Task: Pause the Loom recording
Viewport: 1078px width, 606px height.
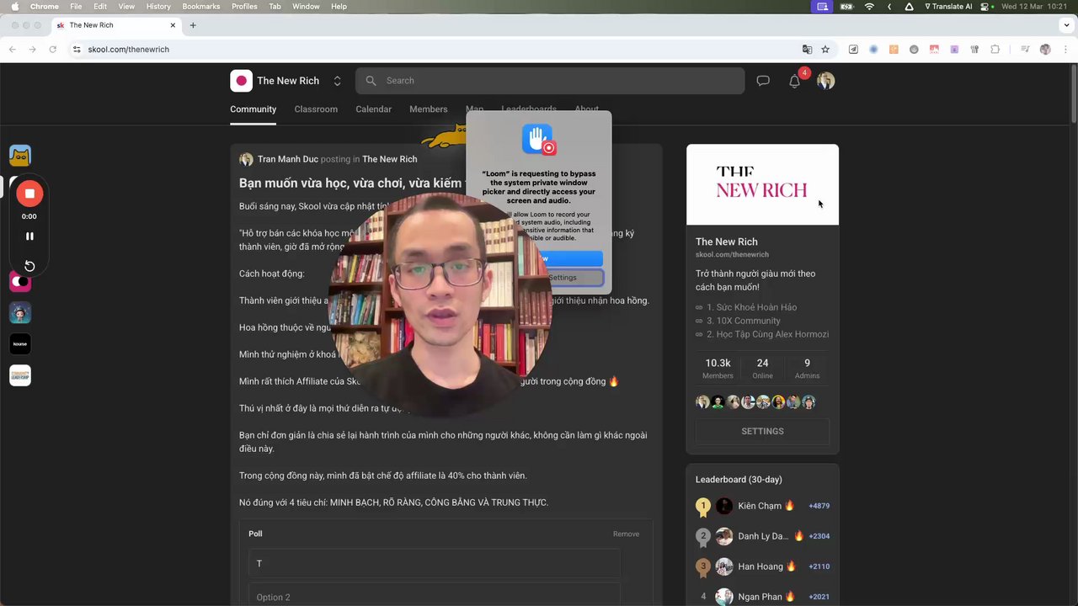Action: pos(29,237)
